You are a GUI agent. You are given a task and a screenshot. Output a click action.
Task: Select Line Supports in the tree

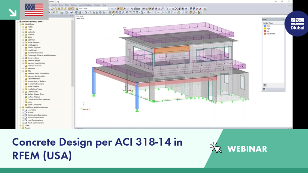tap(33, 45)
